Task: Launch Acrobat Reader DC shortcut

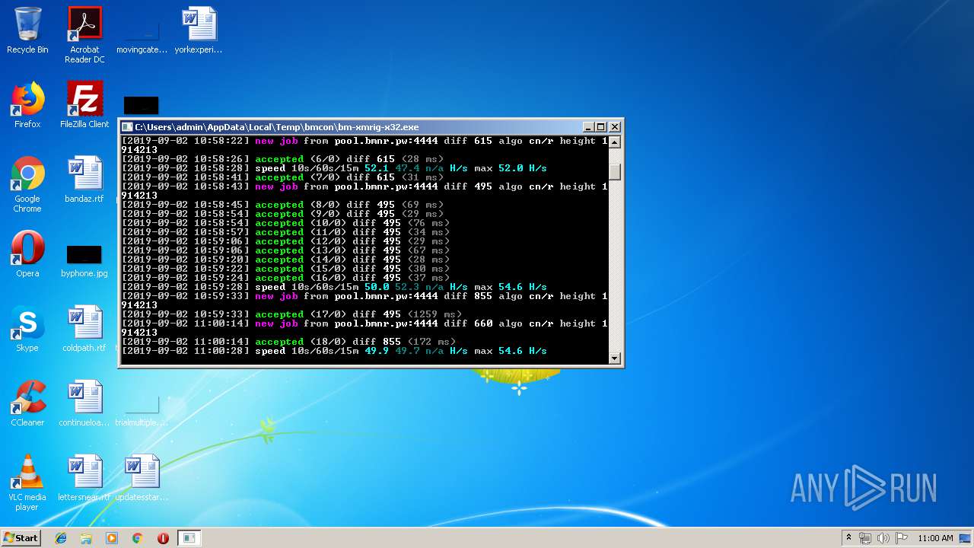Action: [x=84, y=35]
